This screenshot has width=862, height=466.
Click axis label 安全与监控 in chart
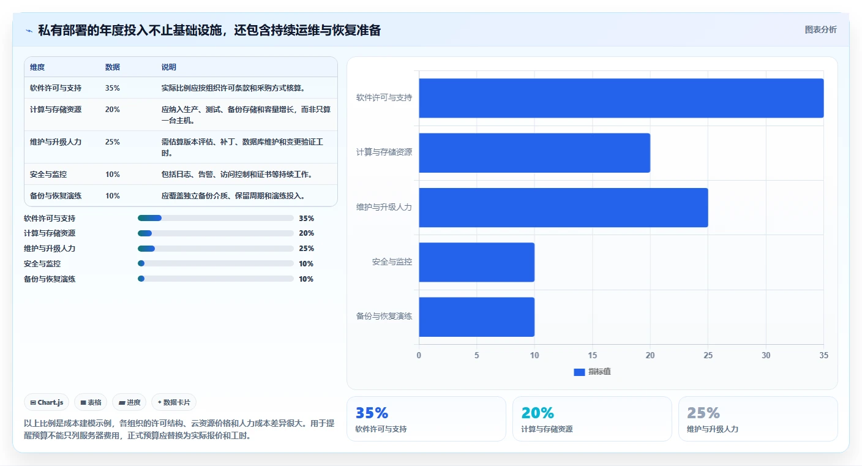[392, 262]
